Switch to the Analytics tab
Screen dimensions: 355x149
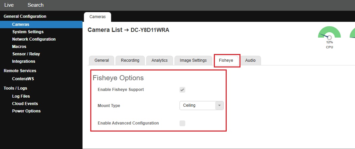tap(160, 60)
